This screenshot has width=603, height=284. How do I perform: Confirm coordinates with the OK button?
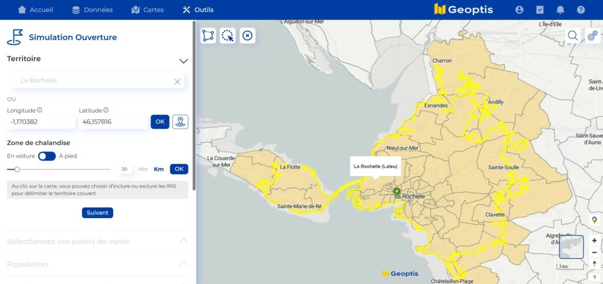click(x=160, y=122)
